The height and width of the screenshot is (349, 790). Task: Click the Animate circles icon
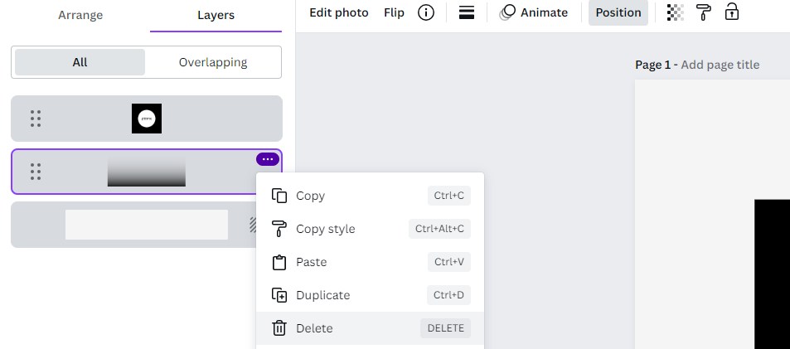508,12
